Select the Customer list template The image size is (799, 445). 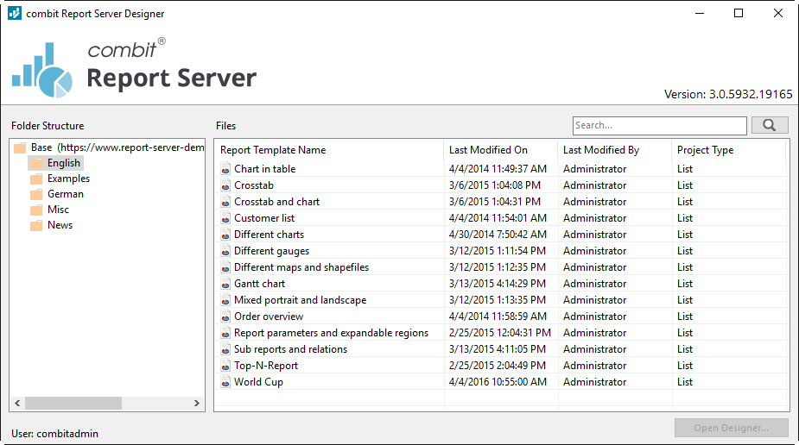tap(264, 218)
